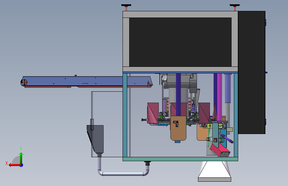Viewport: 288px width, 186px height.
Task: Click the green Y axis arrow of triad
Action: point(21,158)
